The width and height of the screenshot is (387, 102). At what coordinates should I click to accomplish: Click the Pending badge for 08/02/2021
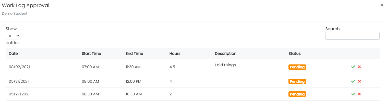point(297,67)
